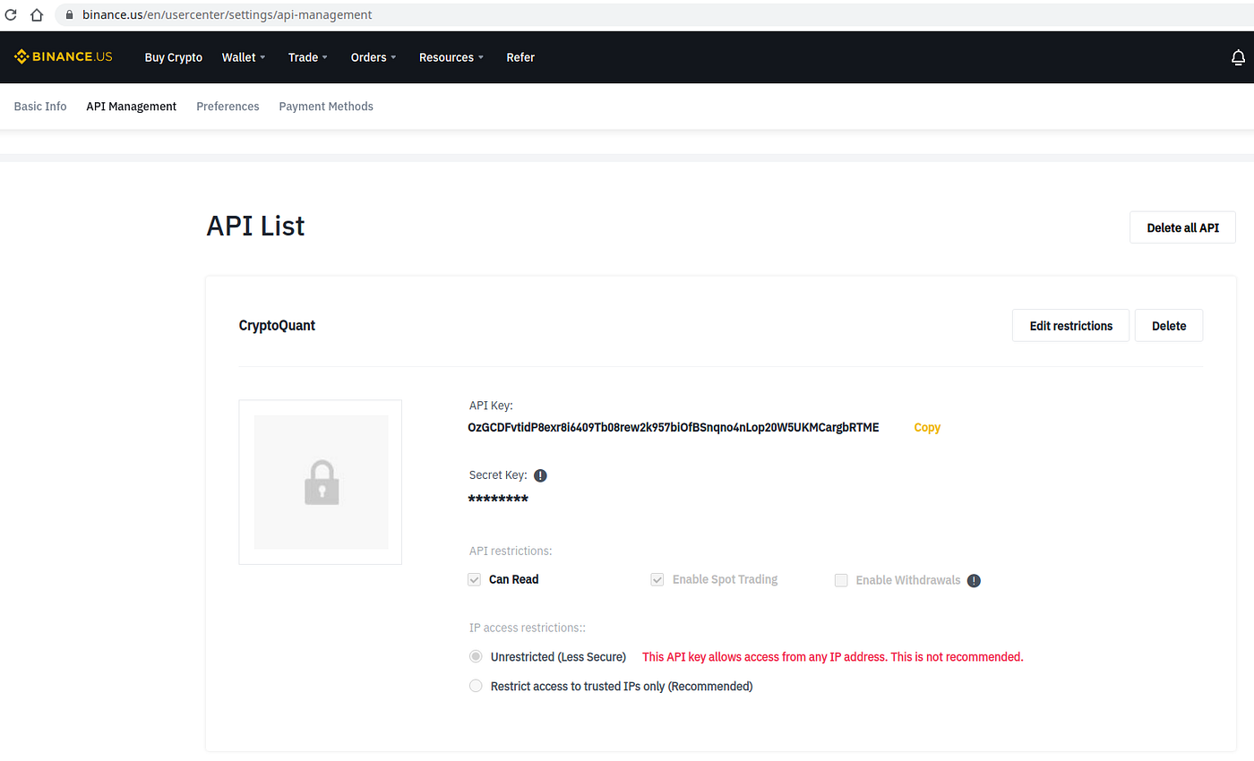Open the notifications bell icon
This screenshot has width=1254, height=761.
(1238, 57)
